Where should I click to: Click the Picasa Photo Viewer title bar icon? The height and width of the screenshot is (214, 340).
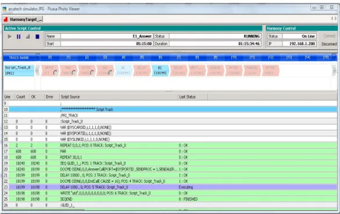click(4, 9)
